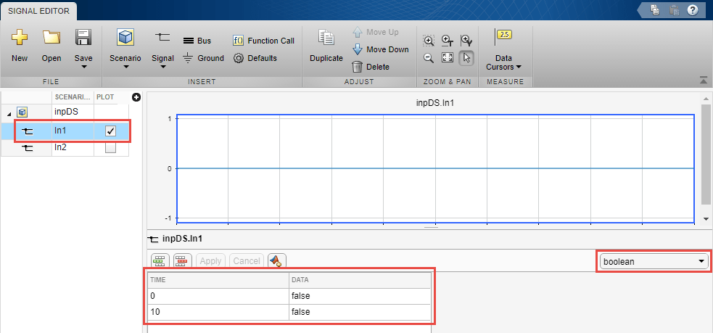
Task: Select the time cell with 0
Action: pos(218,296)
